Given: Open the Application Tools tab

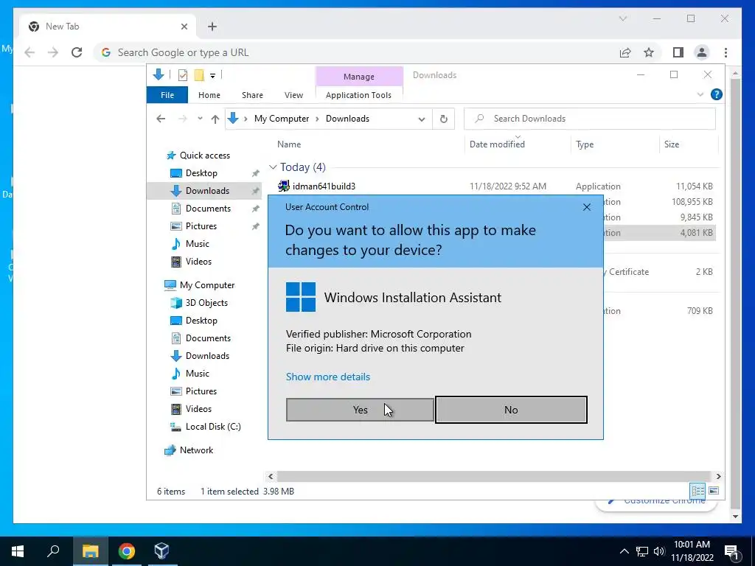Looking at the screenshot, I should pyautogui.click(x=358, y=95).
